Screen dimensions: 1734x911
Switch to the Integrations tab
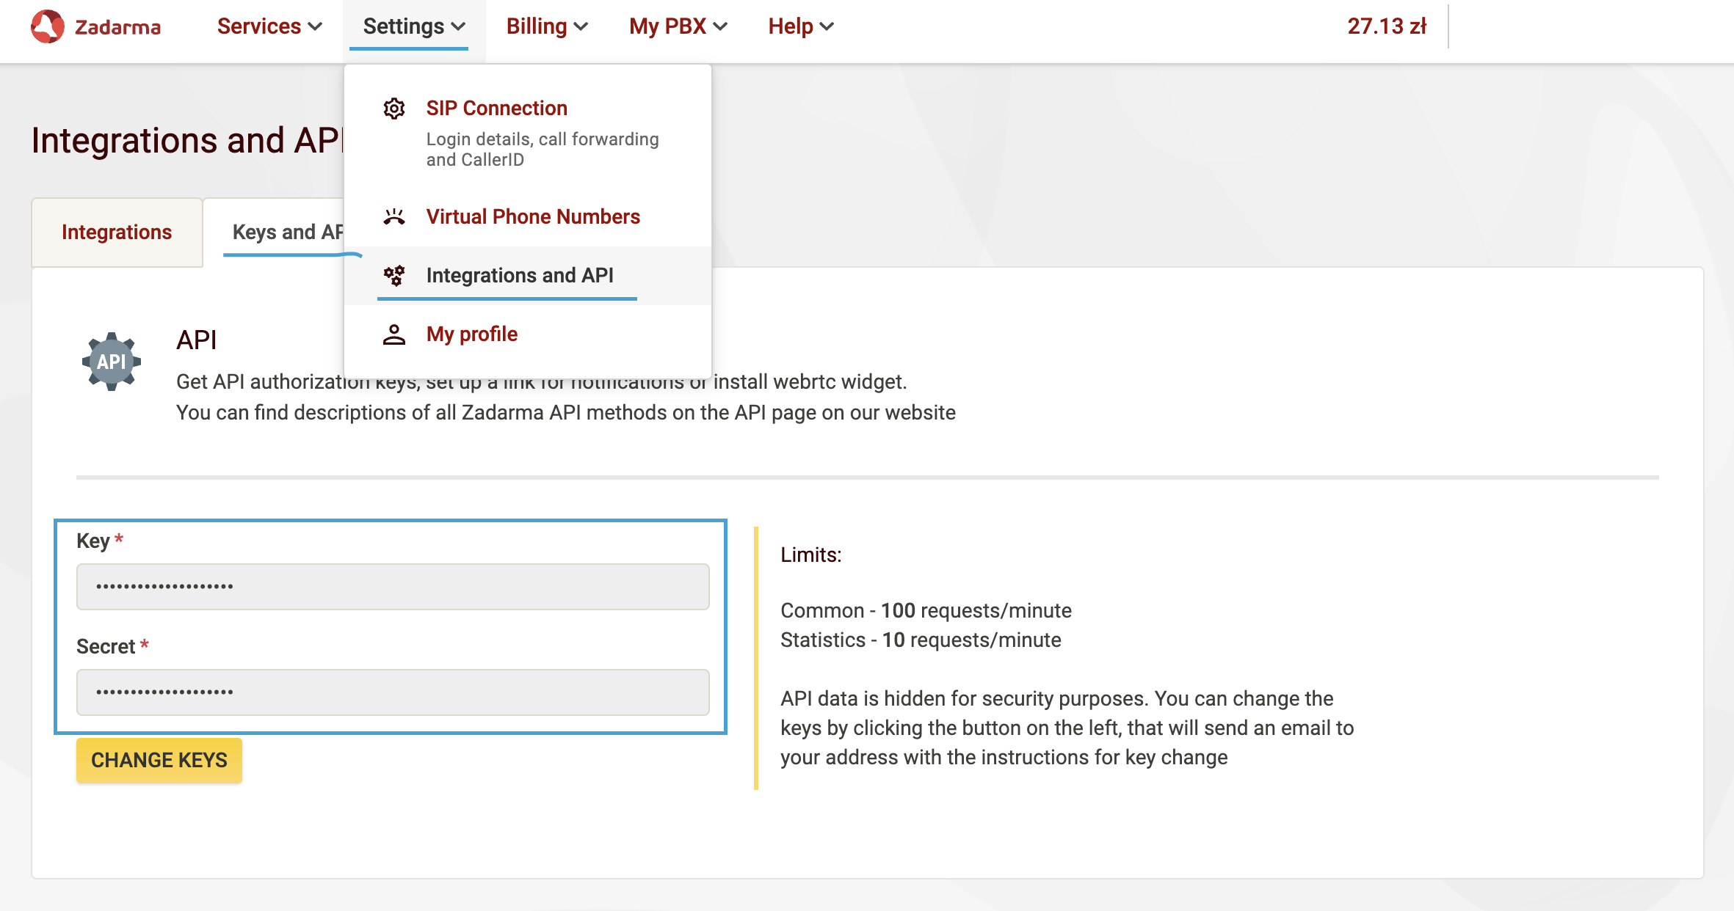(x=117, y=232)
